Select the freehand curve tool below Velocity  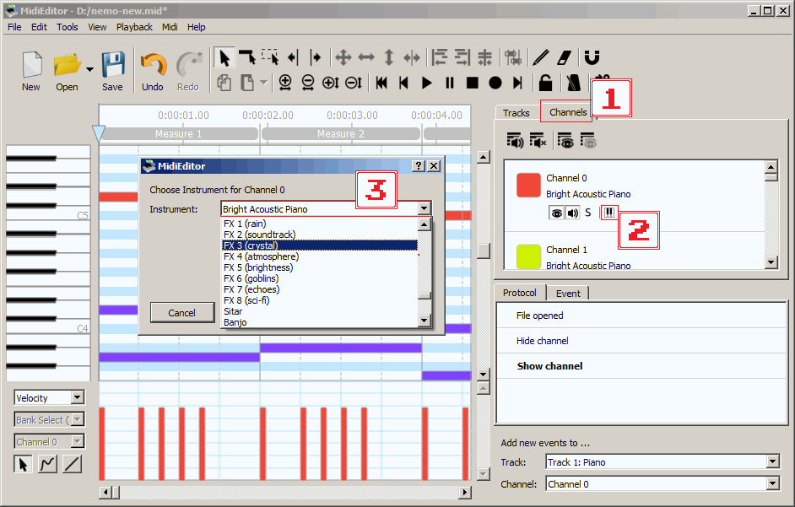pos(47,464)
